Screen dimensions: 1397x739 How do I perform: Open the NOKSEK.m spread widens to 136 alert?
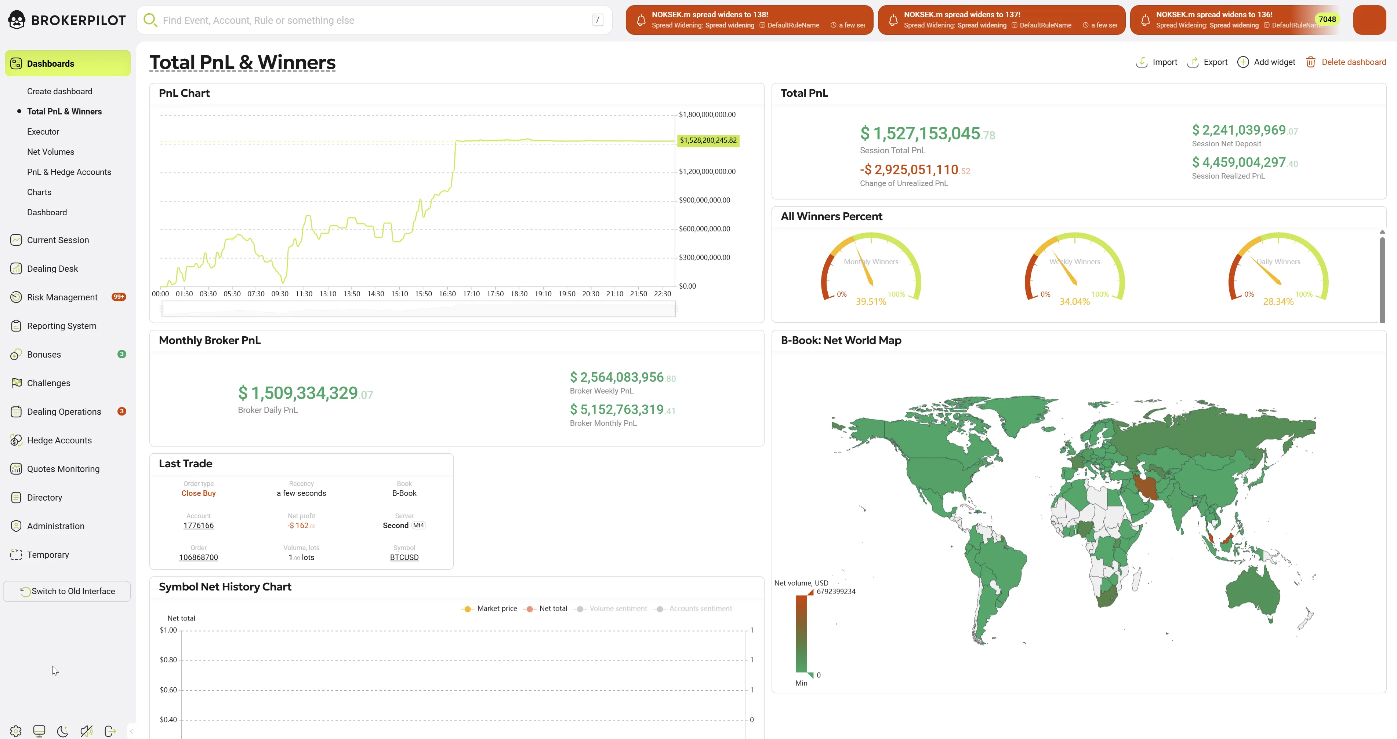point(1234,20)
